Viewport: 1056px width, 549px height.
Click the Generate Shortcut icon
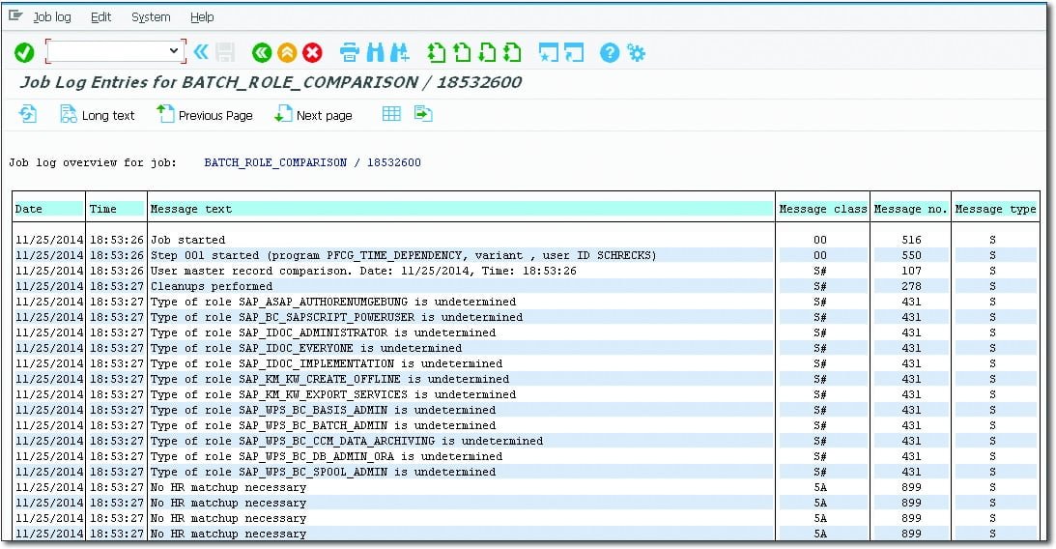574,52
